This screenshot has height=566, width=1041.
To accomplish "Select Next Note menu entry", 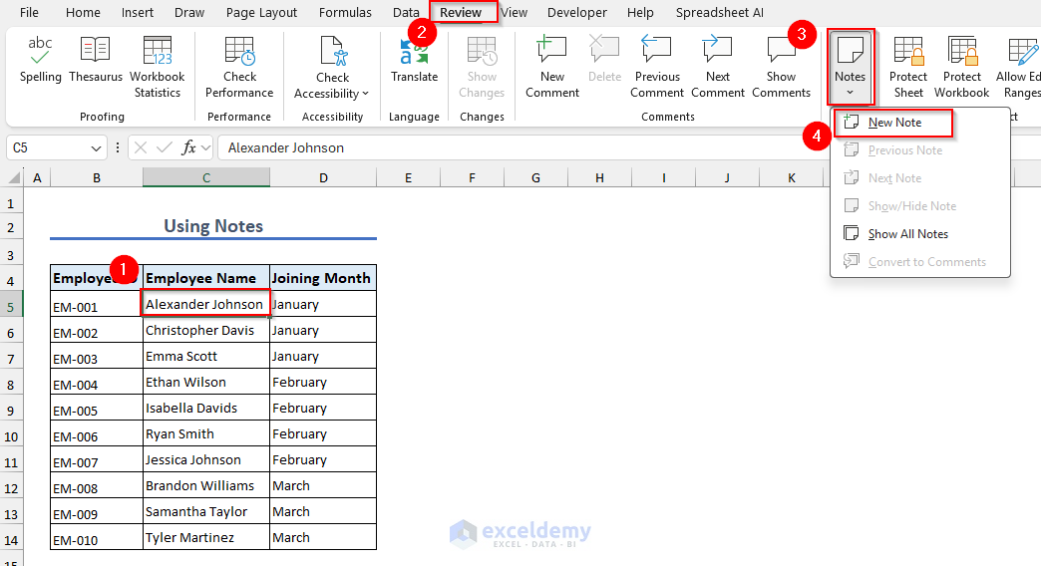I will point(920,178).
